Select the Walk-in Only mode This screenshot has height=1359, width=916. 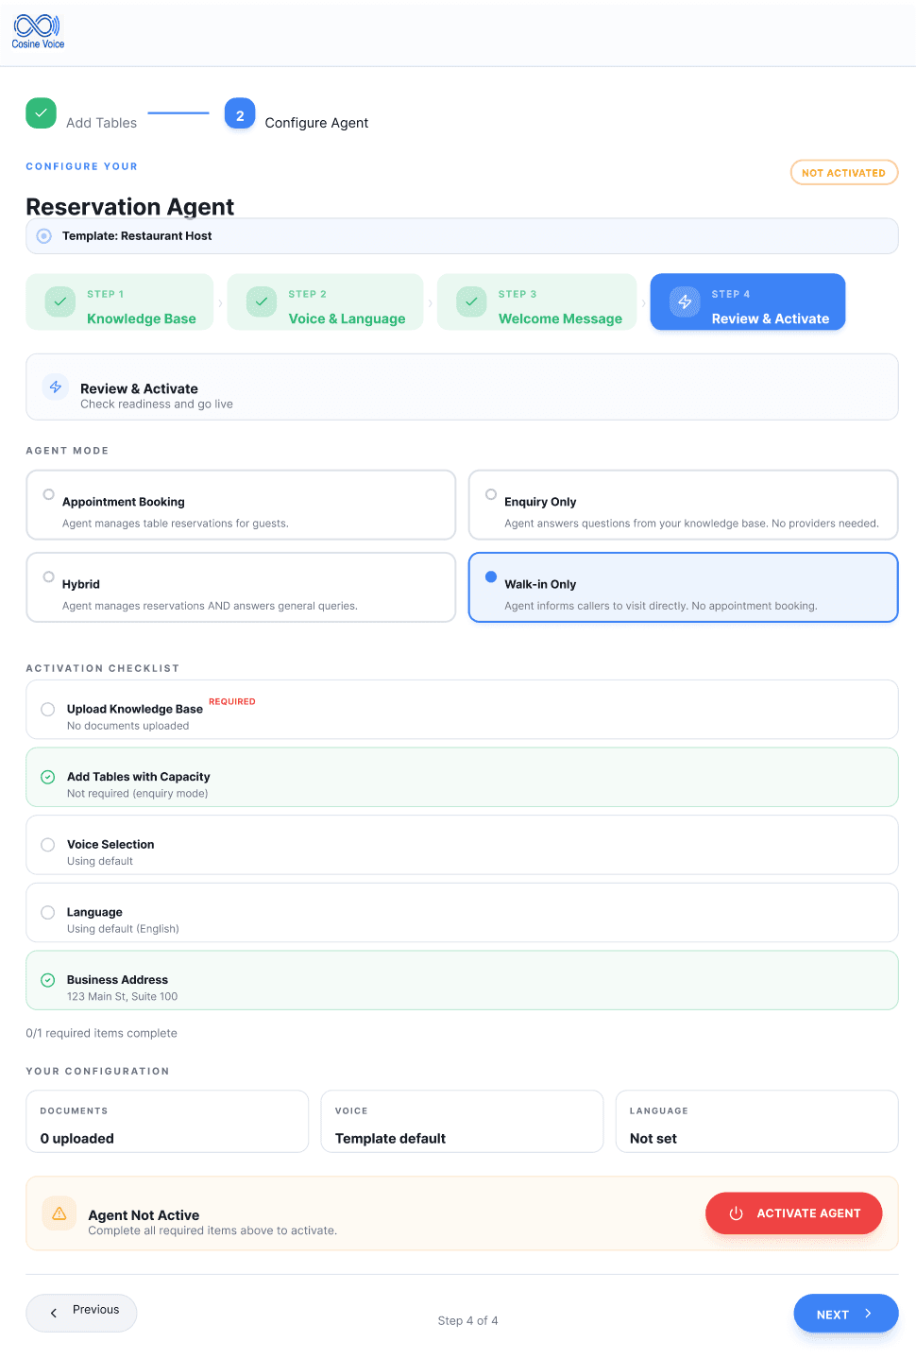[x=683, y=587]
